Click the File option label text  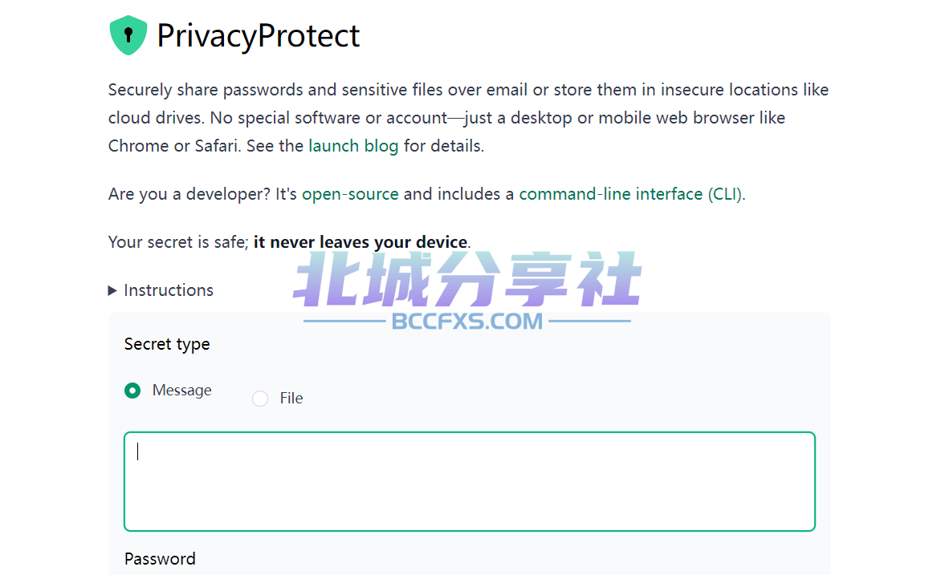pyautogui.click(x=291, y=399)
